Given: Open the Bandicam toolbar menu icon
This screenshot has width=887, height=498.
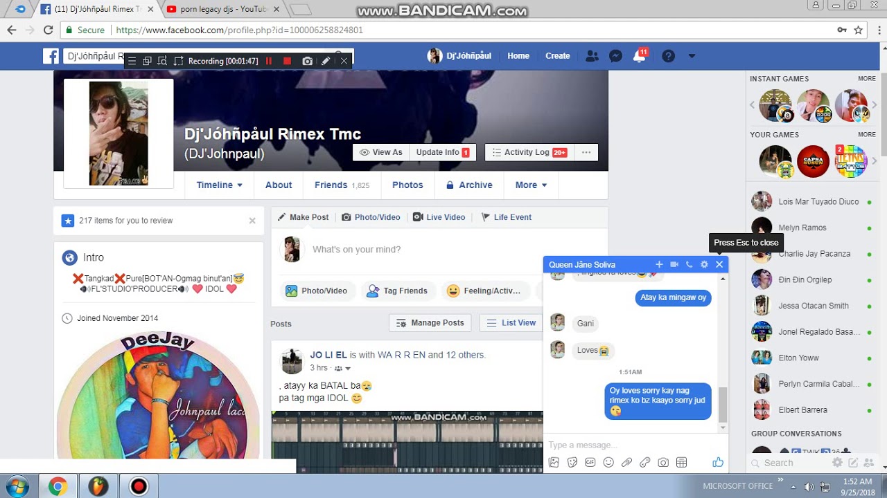Looking at the screenshot, I should 132,61.
